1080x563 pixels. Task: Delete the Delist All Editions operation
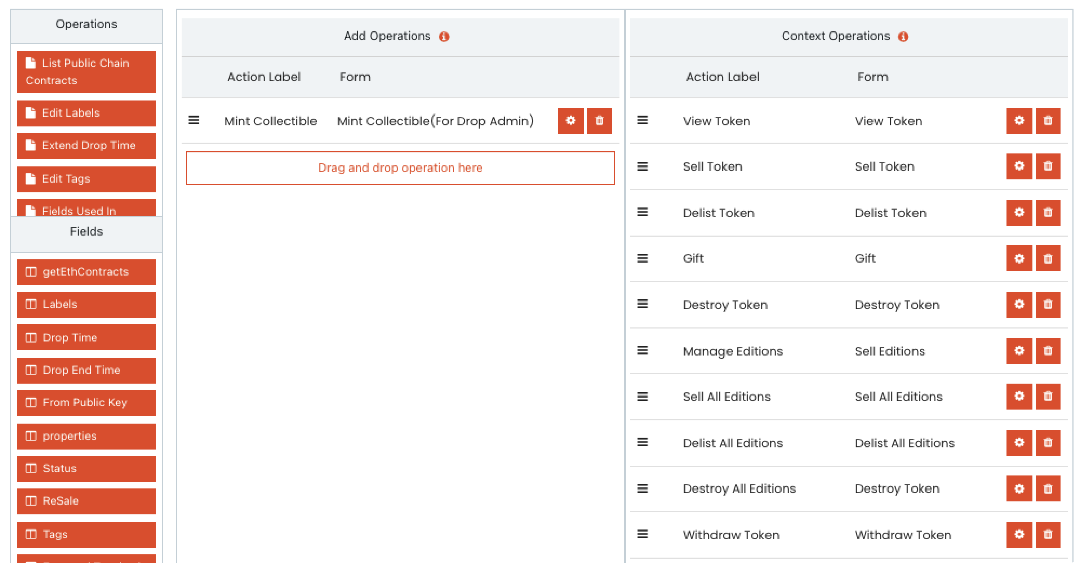click(x=1048, y=443)
